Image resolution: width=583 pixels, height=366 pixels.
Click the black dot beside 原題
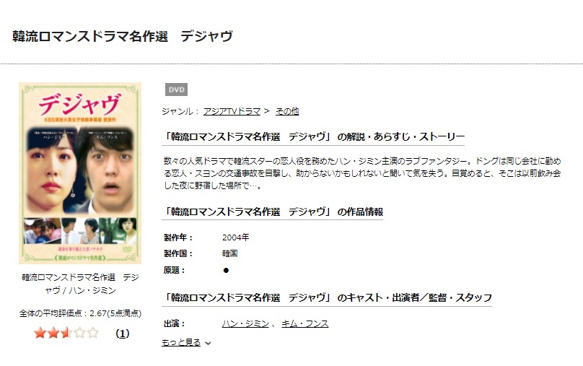click(x=226, y=271)
